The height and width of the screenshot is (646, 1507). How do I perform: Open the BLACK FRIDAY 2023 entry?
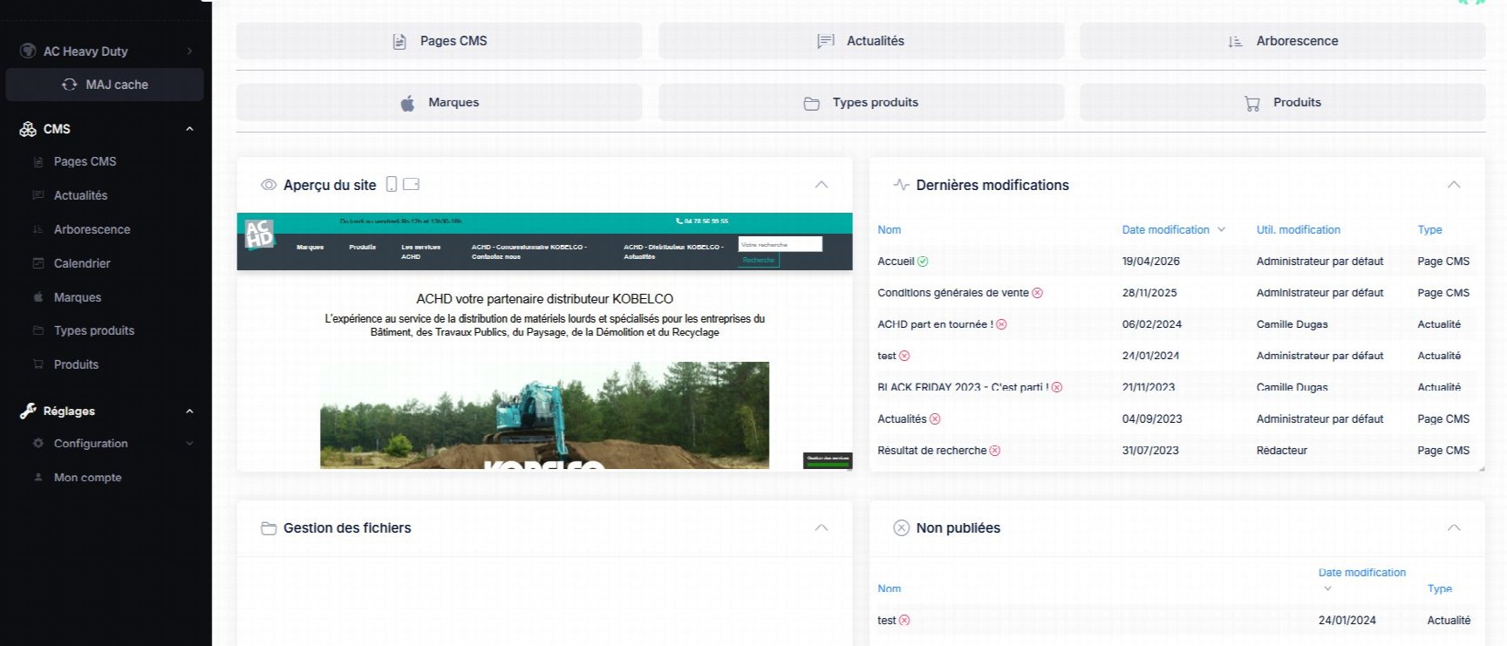tap(963, 387)
